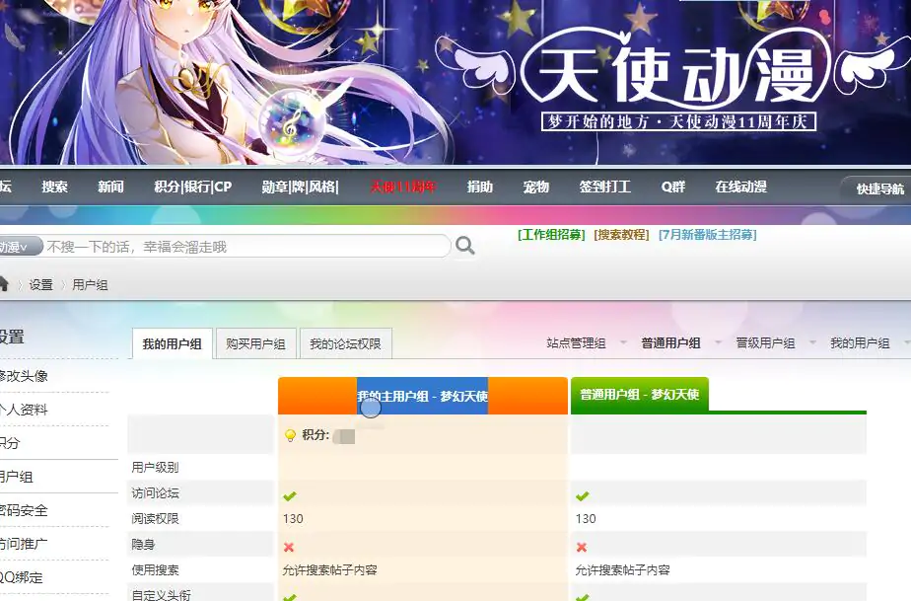The width and height of the screenshot is (911, 601).
Task: Click 允许搜索帖子内容 in 我的主用户组 column
Action: [330, 570]
